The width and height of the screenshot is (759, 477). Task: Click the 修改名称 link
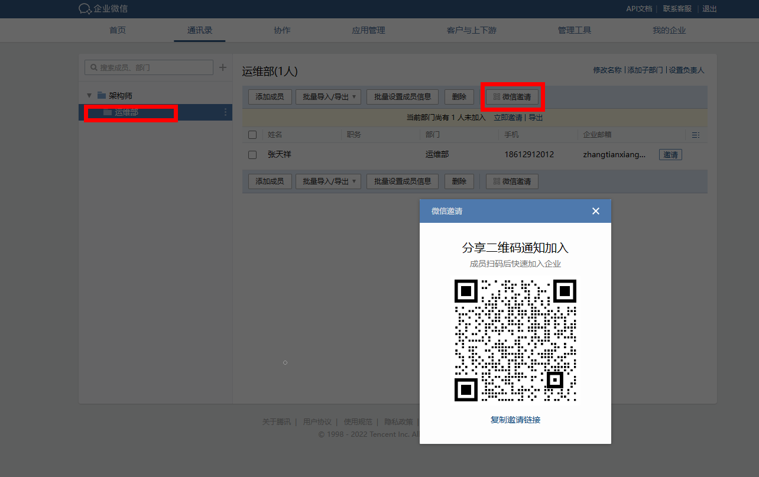pos(608,70)
